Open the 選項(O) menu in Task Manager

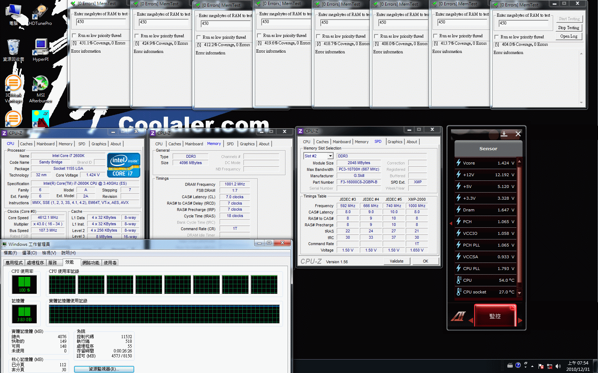[30, 253]
